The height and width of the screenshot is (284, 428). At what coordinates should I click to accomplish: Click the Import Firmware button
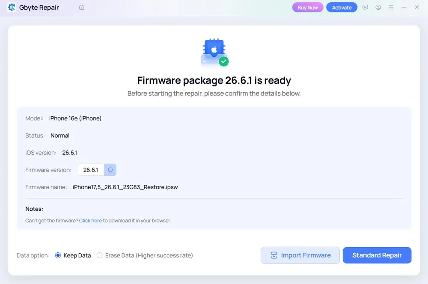tap(300, 255)
